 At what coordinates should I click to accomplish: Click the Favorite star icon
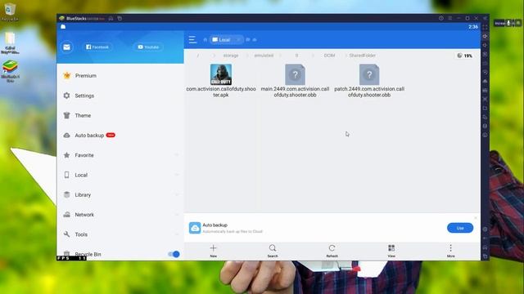67,155
